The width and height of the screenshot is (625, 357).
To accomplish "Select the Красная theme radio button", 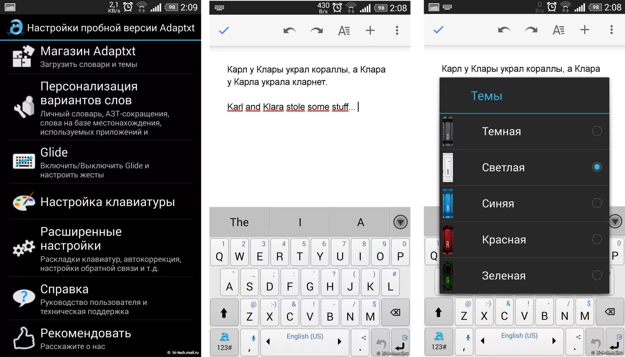I will pyautogui.click(x=597, y=239).
